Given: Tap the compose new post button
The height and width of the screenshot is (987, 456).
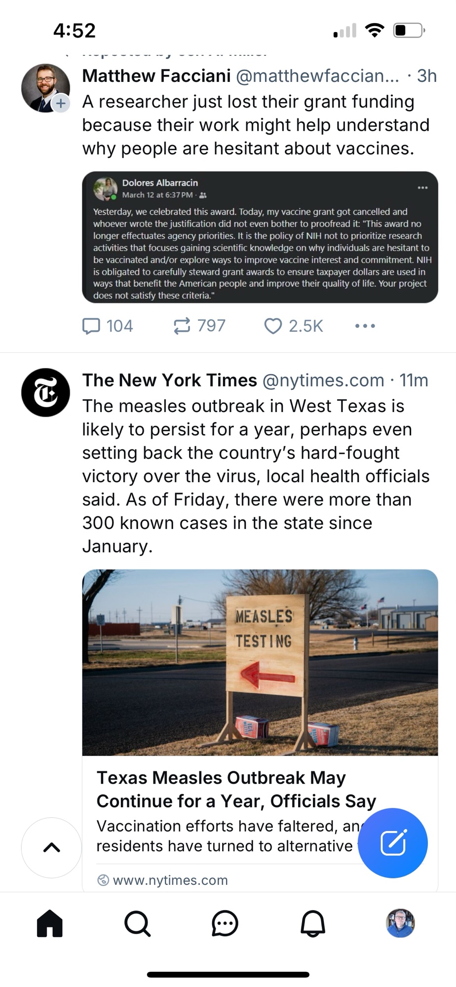Looking at the screenshot, I should coord(393,843).
